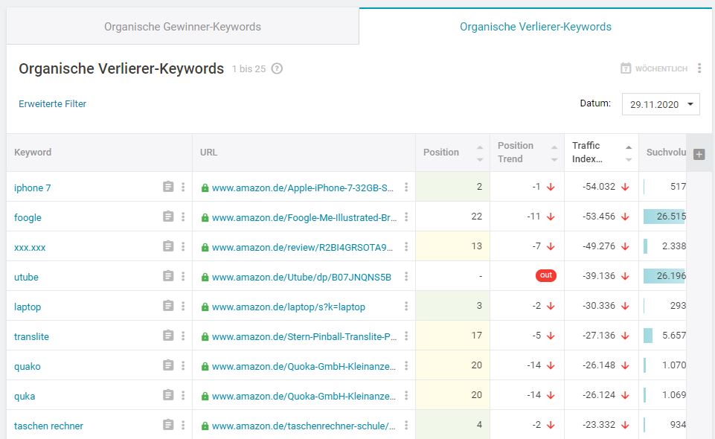Screen dimensions: 715x439
Task: Click Keyword column header
Action: 33,153
